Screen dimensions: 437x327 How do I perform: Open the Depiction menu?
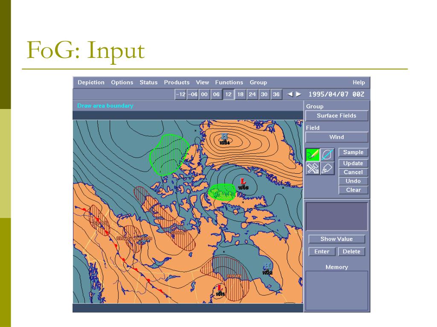coord(91,82)
